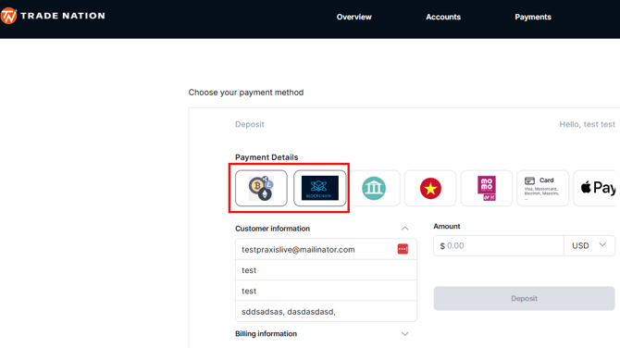Choose the red star payment method

click(x=430, y=188)
